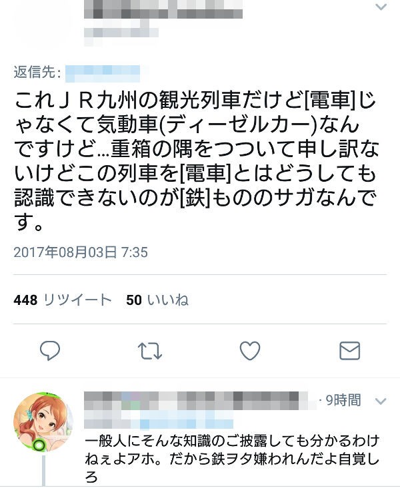400x488 pixels.
Task: Open the blurred 返信先 username link
Action: [103, 73]
